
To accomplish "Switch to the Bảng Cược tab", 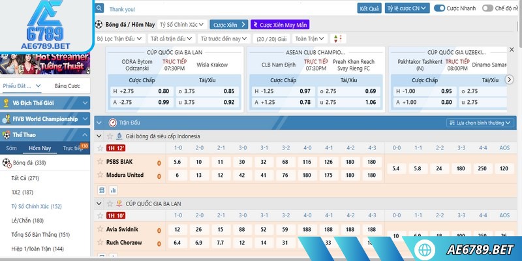I will pos(67,85).
